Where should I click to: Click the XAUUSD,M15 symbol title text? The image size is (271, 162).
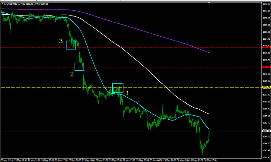pyautogui.click(x=10, y=4)
